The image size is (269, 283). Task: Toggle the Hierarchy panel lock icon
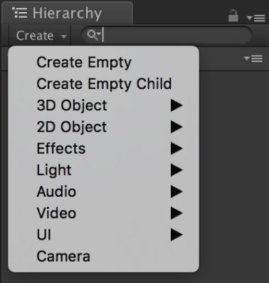click(x=233, y=16)
